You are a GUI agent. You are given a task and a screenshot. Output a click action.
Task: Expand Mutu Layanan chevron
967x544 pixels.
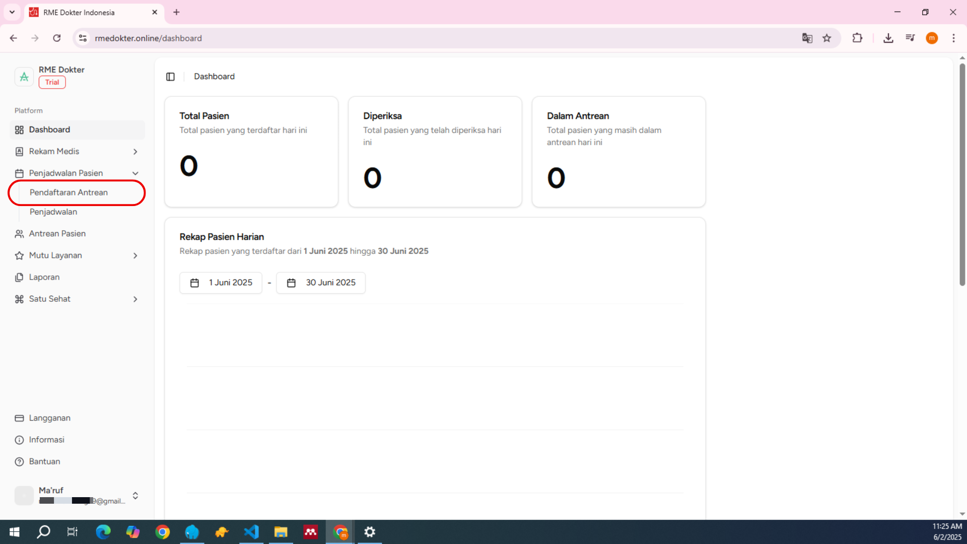[135, 256]
